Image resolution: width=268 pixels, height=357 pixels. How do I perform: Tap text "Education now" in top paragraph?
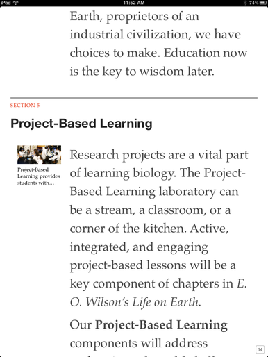pos(206,53)
